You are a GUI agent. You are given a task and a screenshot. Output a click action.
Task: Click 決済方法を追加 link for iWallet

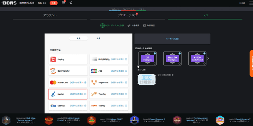[77, 94]
